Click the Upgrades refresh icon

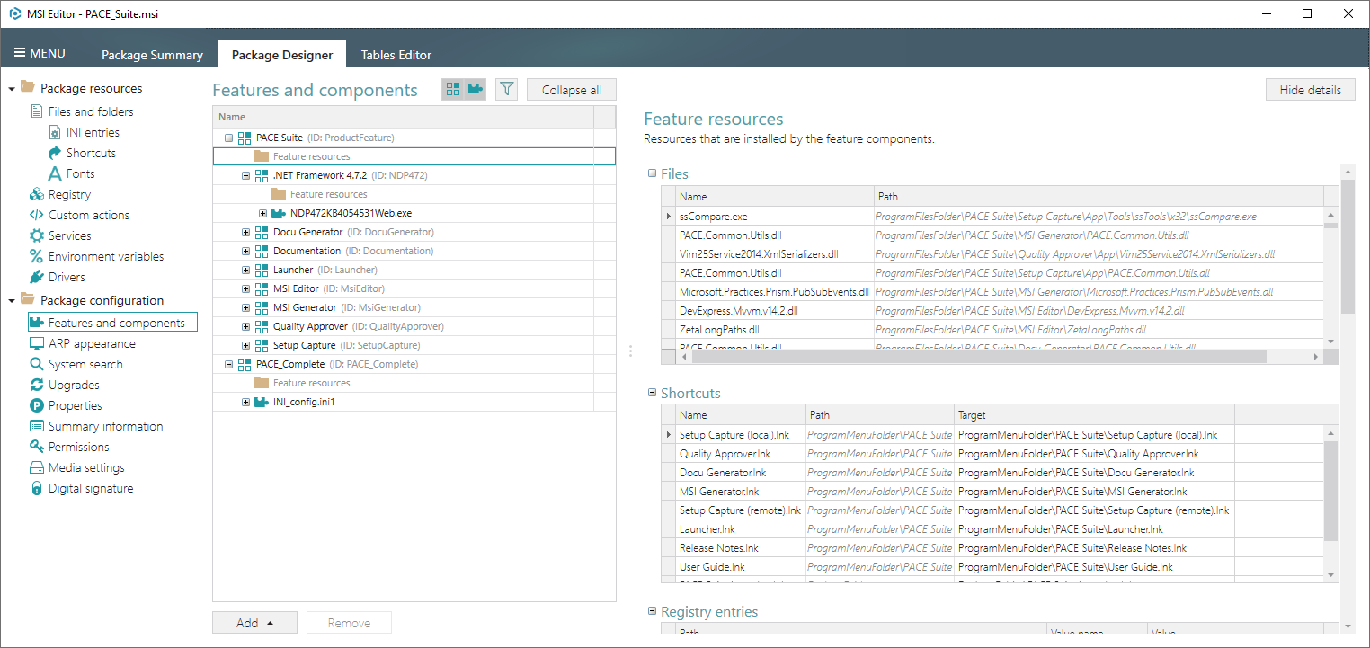[37, 385]
